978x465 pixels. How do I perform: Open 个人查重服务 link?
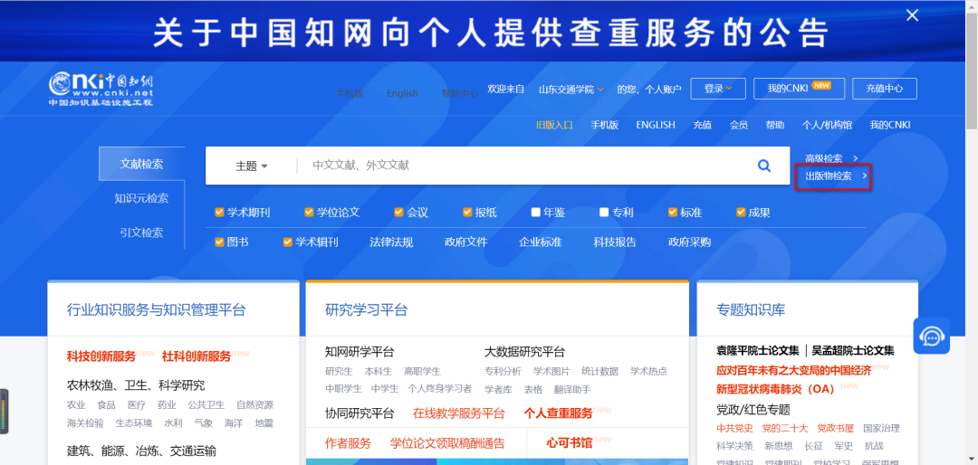(558, 413)
